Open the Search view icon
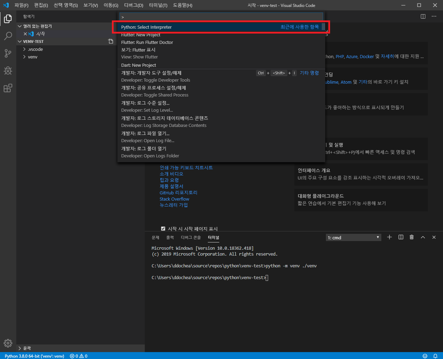Image resolution: width=443 pixels, height=359 pixels. (x=8, y=36)
